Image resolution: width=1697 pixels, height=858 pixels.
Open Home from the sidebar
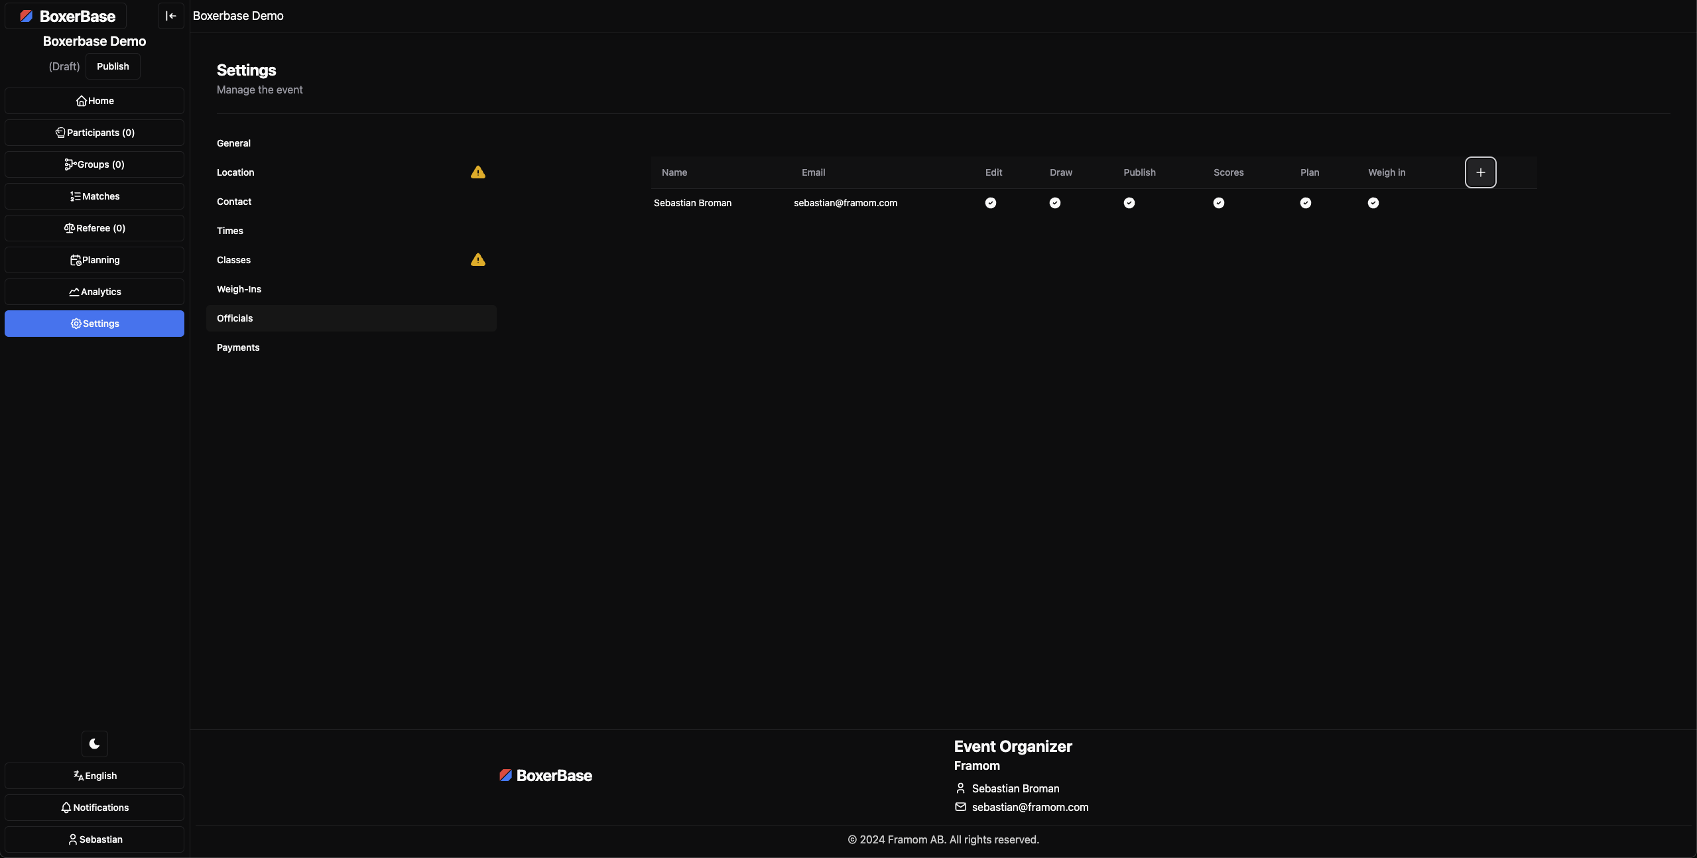[94, 101]
